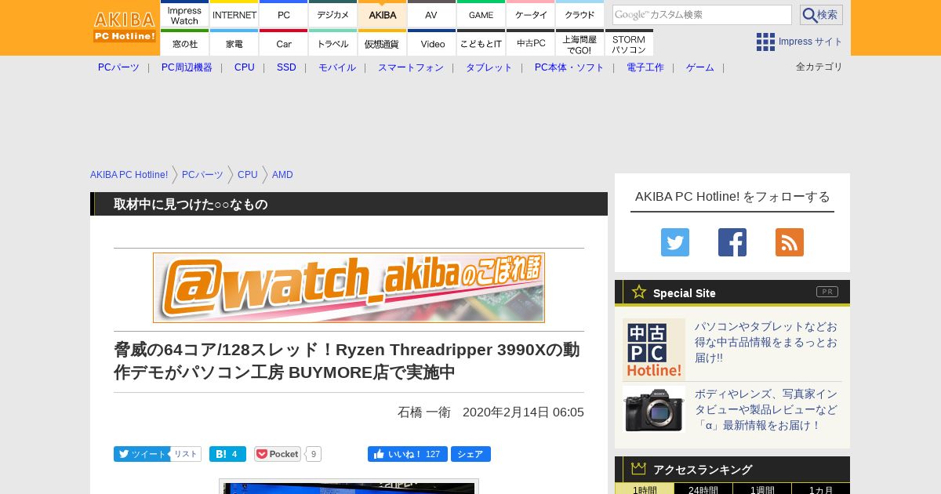This screenshot has width=941, height=494.
Task: Open the クラウド tab
Action: (x=580, y=13)
